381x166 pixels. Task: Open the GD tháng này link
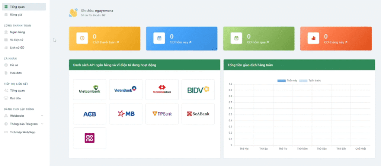tap(335, 42)
